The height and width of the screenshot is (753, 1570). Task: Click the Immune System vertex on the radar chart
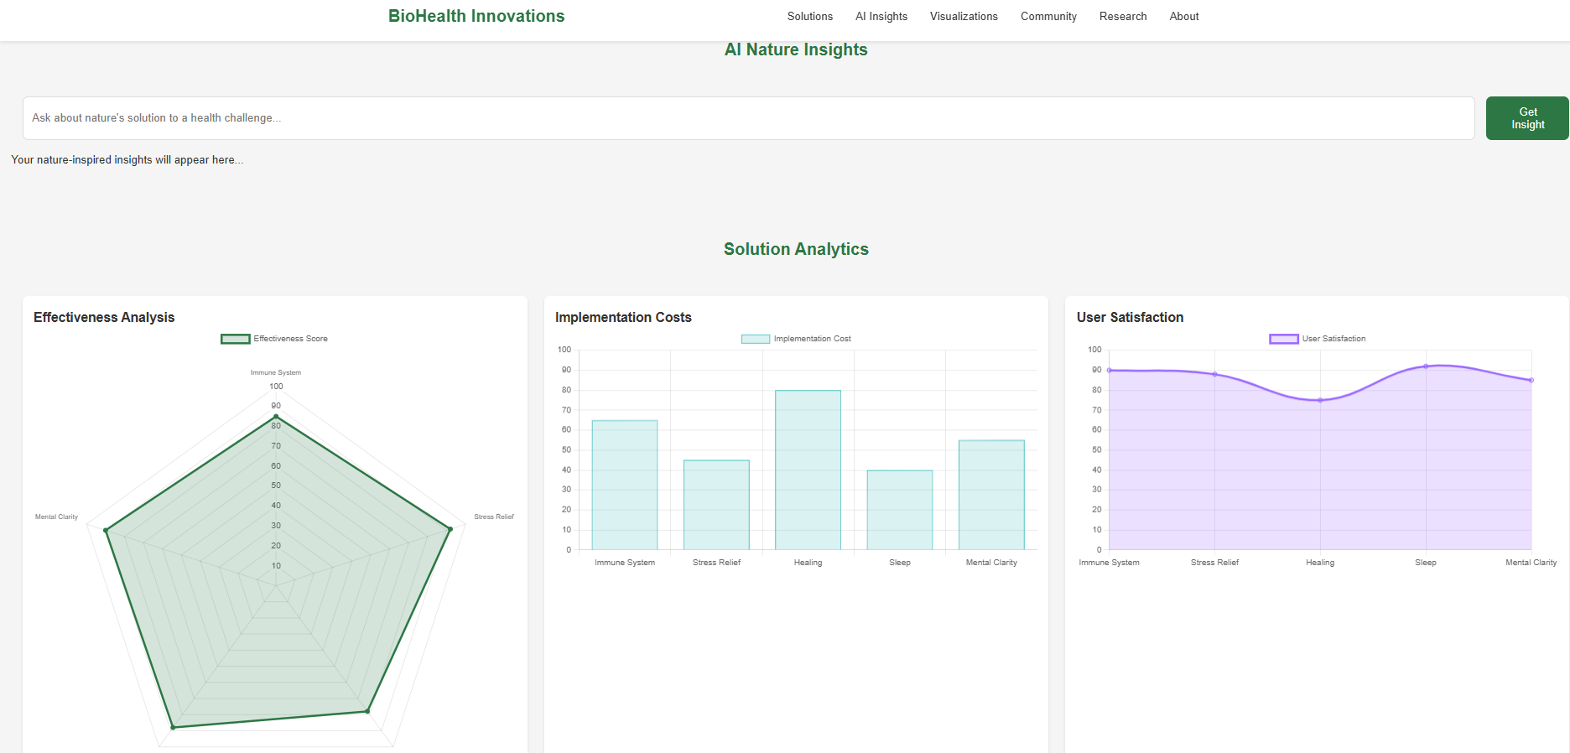[x=276, y=417]
